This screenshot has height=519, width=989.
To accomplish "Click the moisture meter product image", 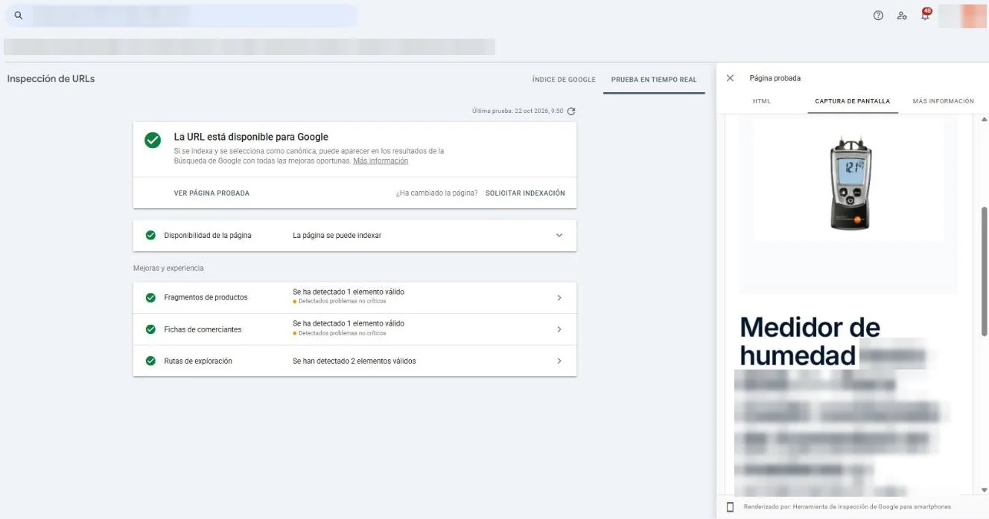I will pos(850,182).
